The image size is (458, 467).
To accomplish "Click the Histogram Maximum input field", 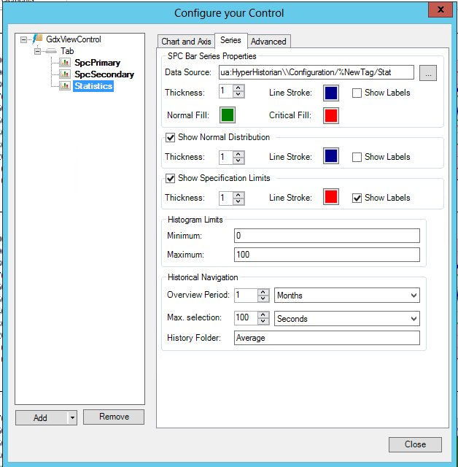I will 327,255.
